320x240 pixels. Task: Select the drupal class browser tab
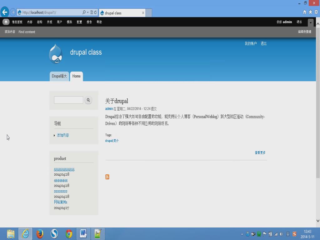(x=122, y=13)
